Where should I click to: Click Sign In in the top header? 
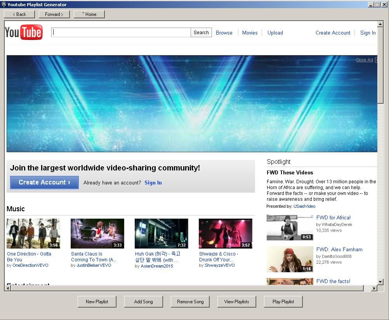(x=368, y=33)
